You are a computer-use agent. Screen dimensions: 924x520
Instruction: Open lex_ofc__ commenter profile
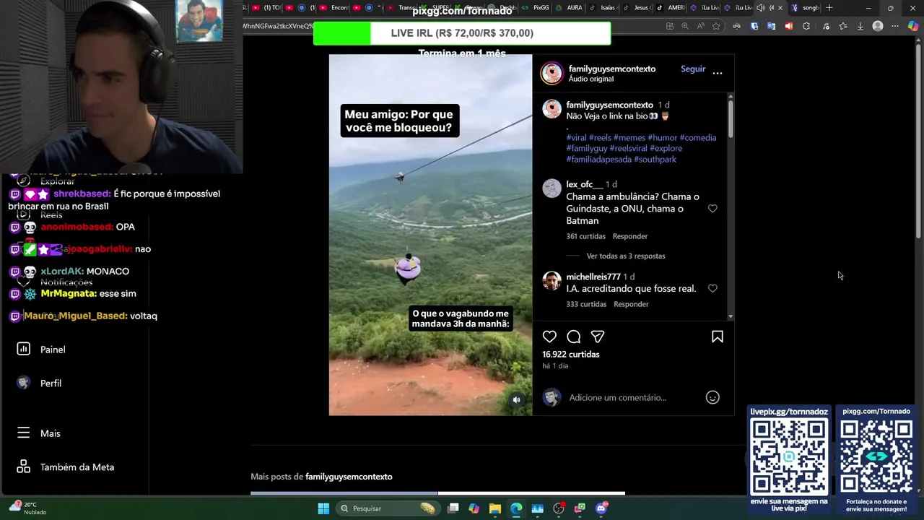coord(584,184)
